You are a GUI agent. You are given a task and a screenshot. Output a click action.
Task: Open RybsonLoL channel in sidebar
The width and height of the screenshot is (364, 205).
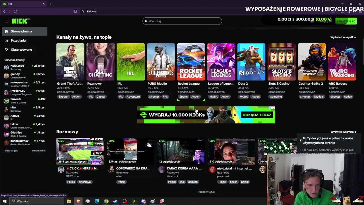pyautogui.click(x=24, y=93)
